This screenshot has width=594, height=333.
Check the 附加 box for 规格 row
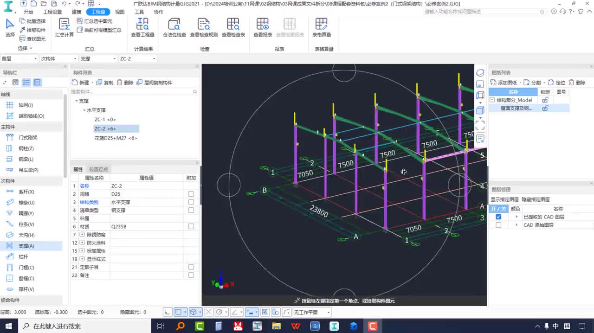pyautogui.click(x=191, y=194)
